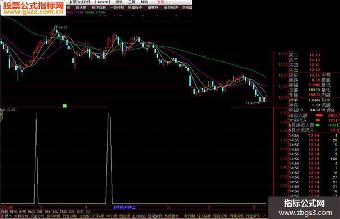This screenshot has width=340, height=219.
Task: Open the 行业资讯 bottom tab
Action: point(253,216)
